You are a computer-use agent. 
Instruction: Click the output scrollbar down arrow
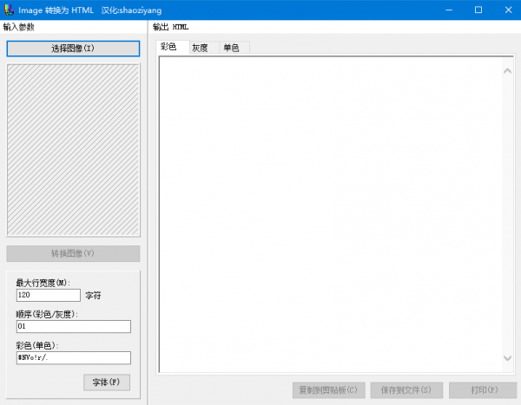(507, 358)
